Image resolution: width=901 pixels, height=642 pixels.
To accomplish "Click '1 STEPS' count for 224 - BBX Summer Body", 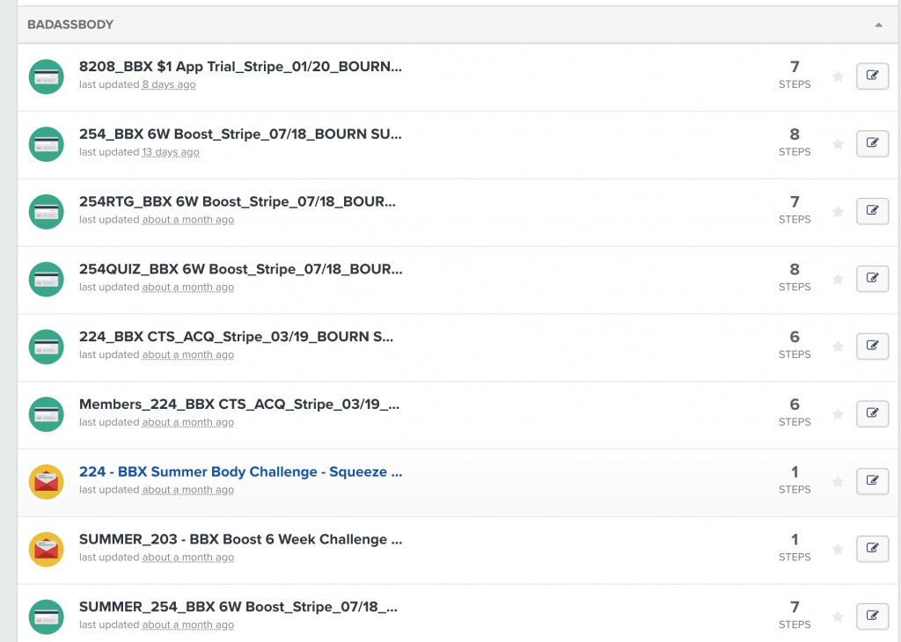I will pyautogui.click(x=795, y=480).
